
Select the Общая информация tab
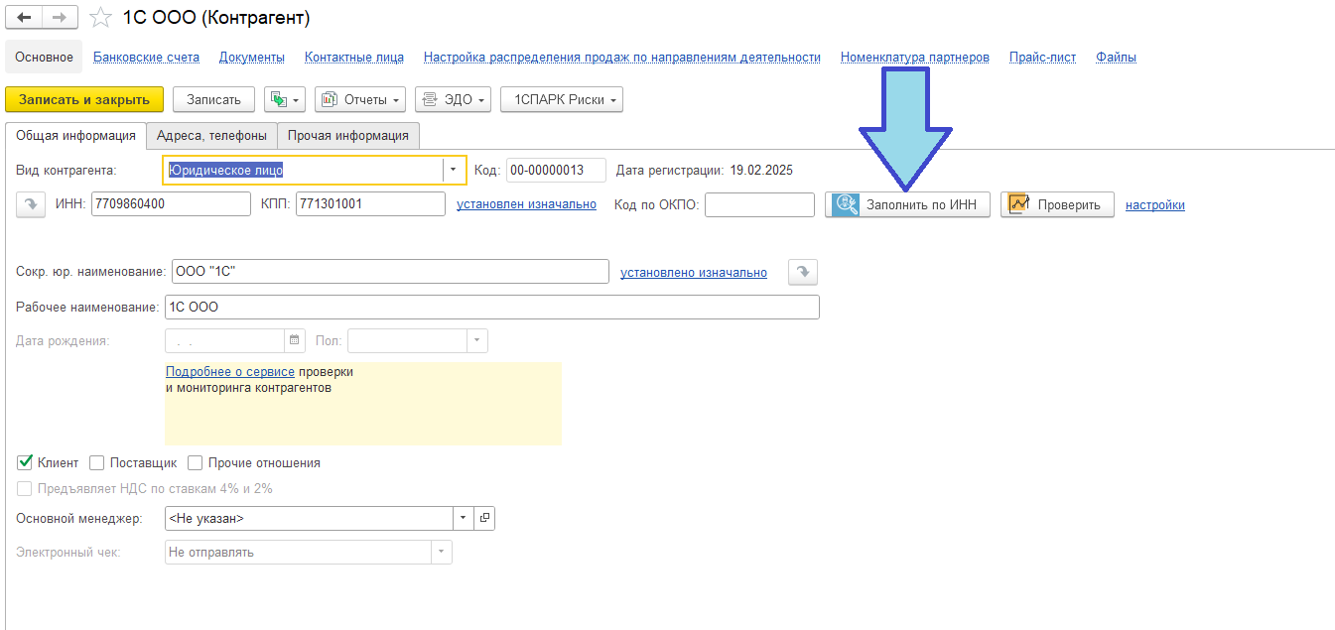76,136
